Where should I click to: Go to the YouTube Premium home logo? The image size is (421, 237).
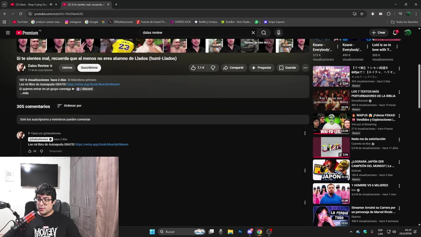tap(28, 33)
